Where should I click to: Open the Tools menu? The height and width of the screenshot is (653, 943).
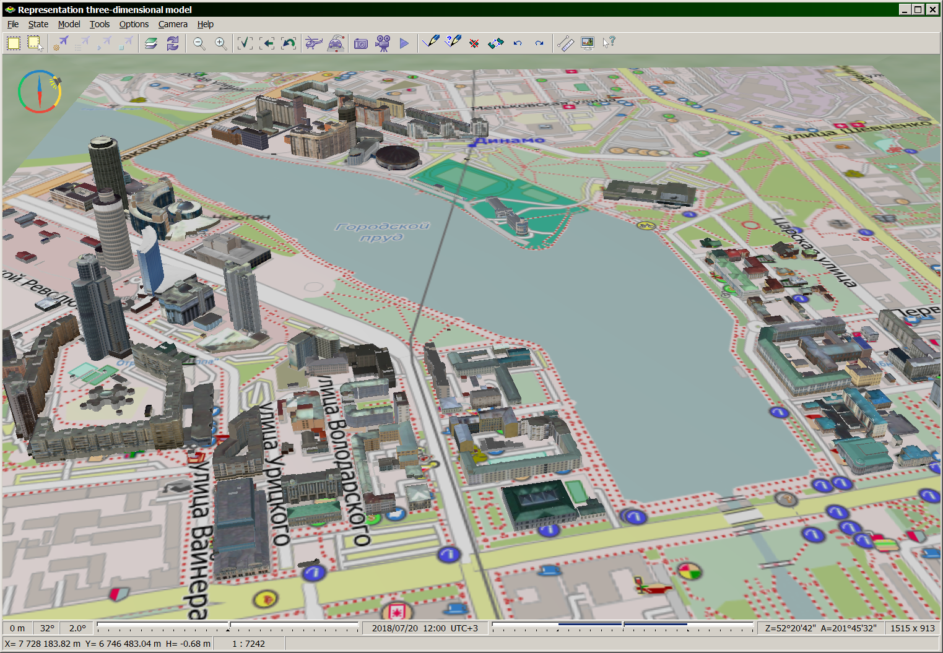pos(99,24)
